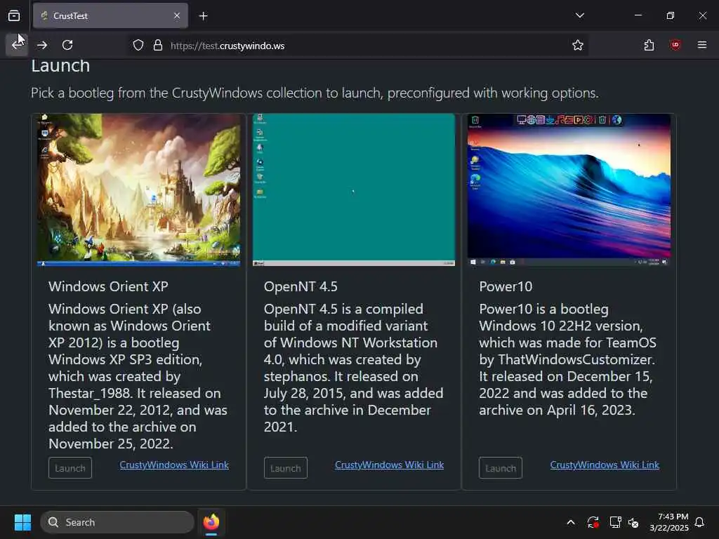The height and width of the screenshot is (539, 719).
Task: Open a new tab with the plus button
Action: (203, 16)
